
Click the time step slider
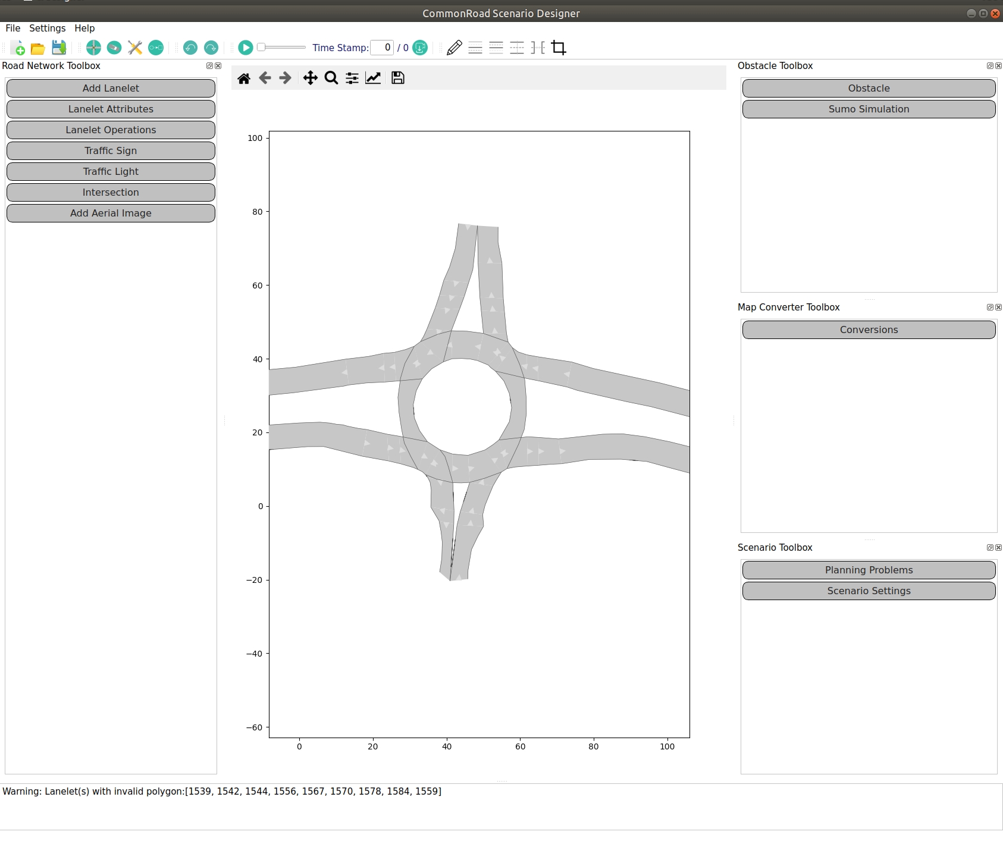282,48
